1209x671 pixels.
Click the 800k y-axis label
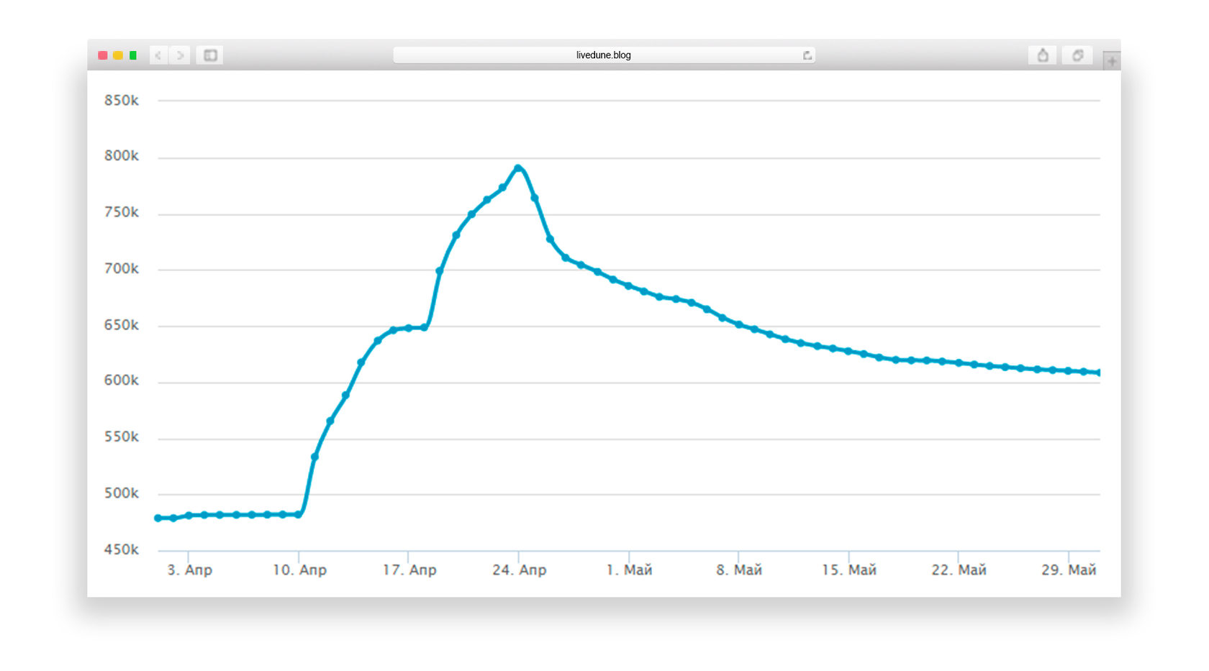121,156
